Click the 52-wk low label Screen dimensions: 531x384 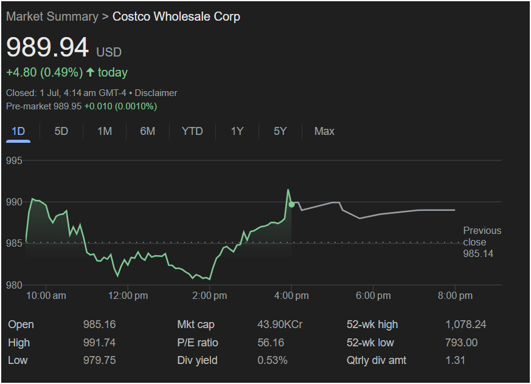370,343
